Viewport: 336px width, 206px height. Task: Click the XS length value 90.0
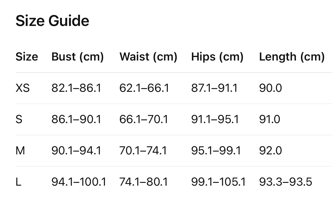click(270, 88)
